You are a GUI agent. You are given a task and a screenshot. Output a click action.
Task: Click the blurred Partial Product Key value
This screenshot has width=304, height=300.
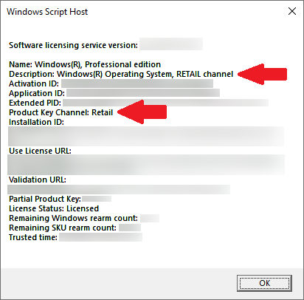pos(97,199)
